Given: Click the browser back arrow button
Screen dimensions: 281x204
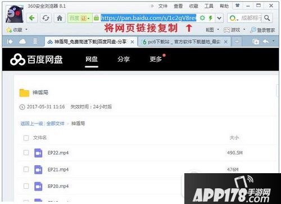Looking at the screenshot, I should (x=32, y=18).
